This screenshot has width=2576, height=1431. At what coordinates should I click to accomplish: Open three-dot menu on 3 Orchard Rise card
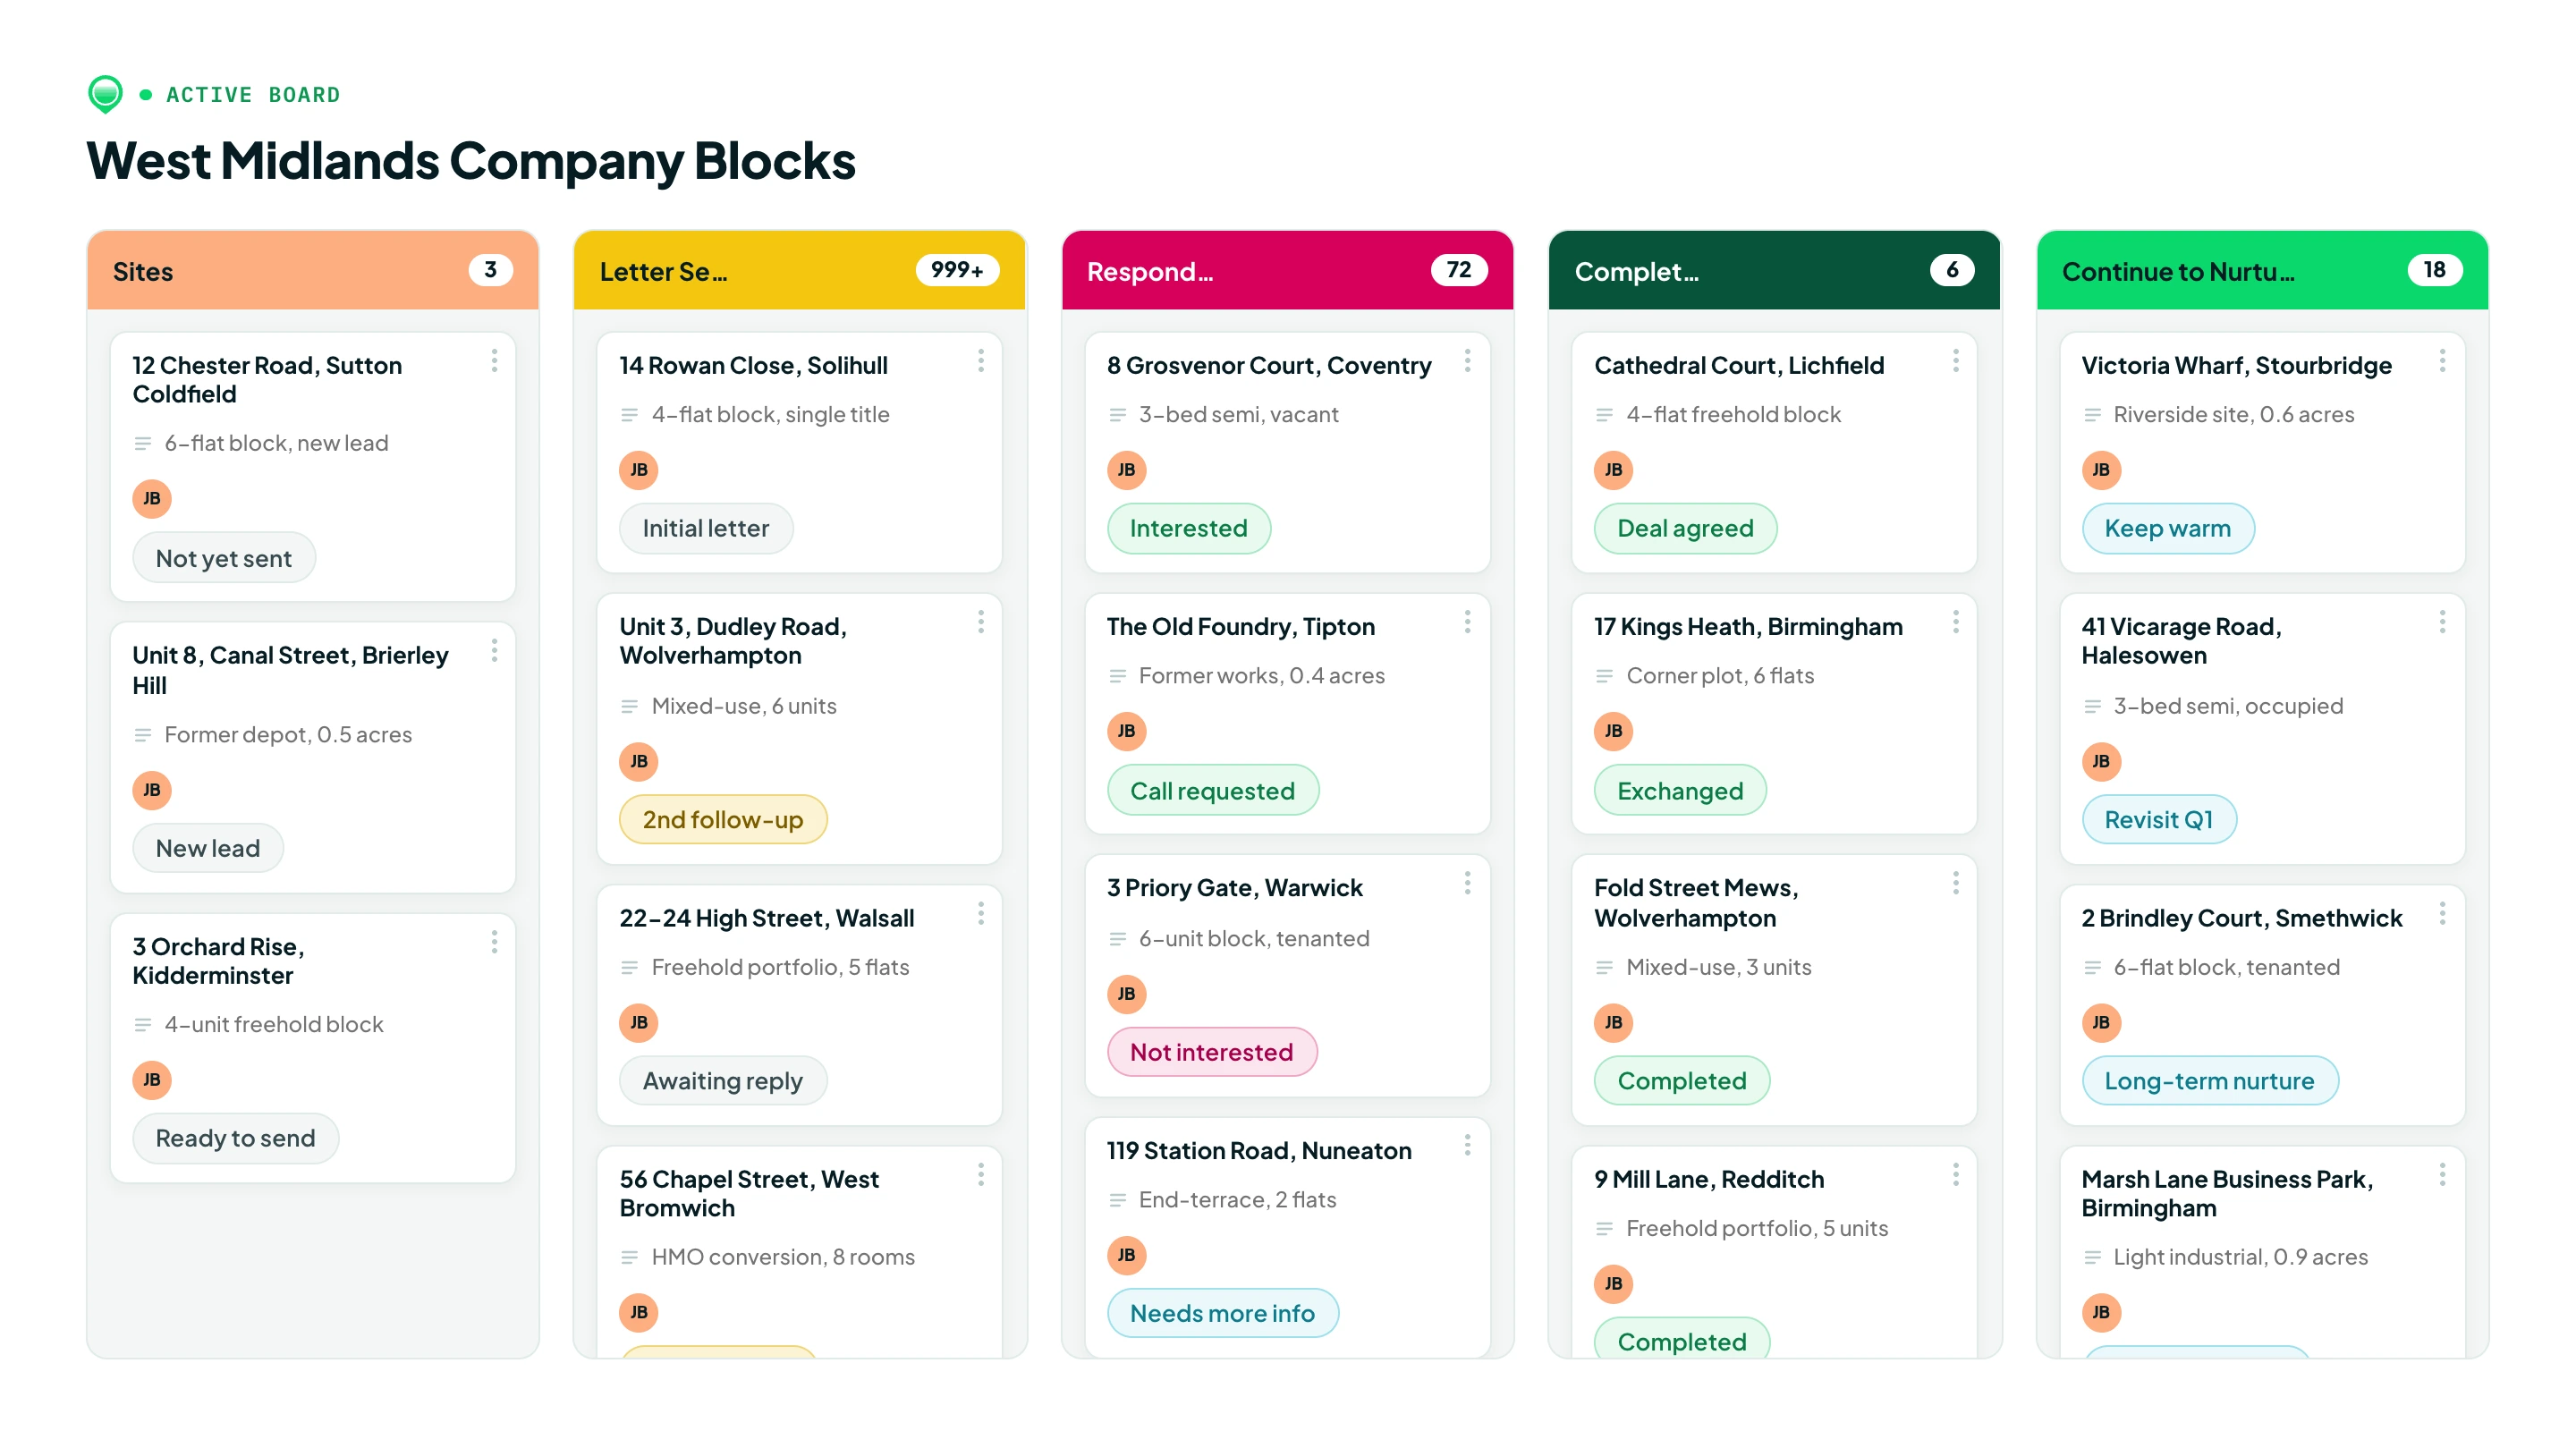(x=494, y=942)
